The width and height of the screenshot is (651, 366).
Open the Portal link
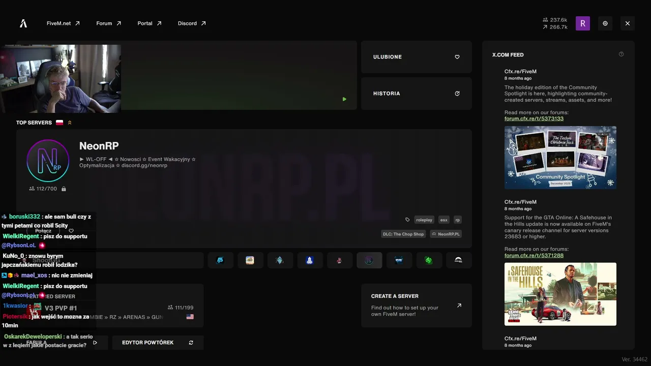pos(150,23)
